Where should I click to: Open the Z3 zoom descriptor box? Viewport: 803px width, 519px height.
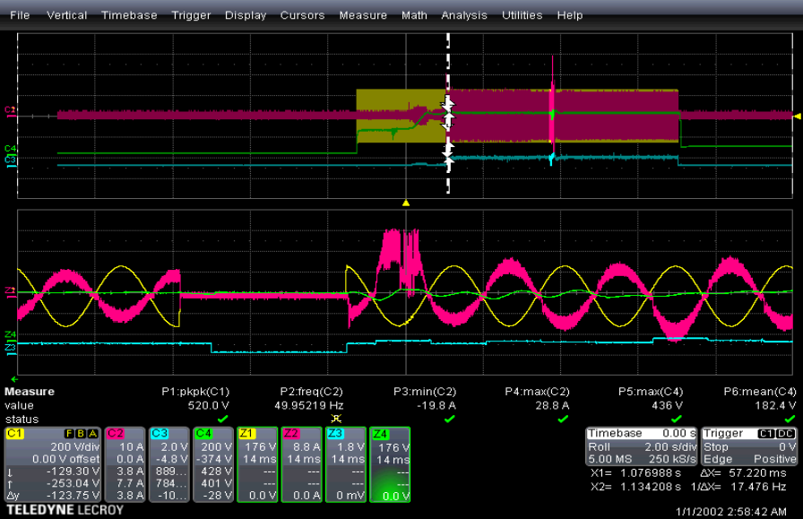346,464
